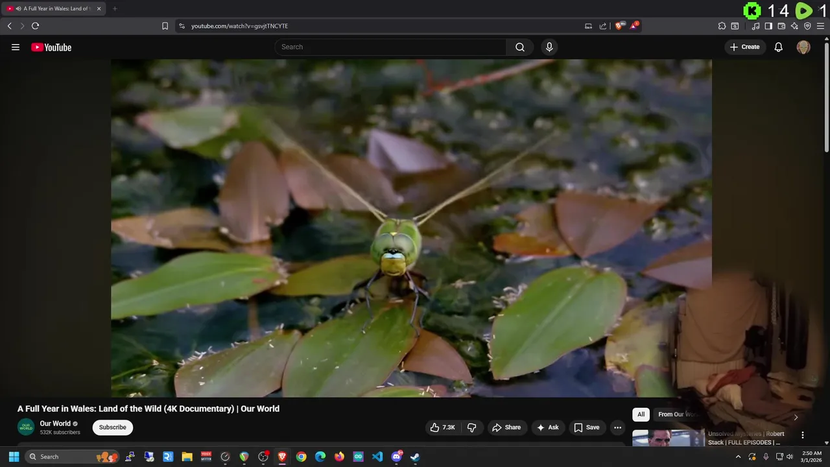Image resolution: width=830 pixels, height=467 pixels.
Task: Switch to Google Chrome on the taskbar
Action: tap(302, 457)
